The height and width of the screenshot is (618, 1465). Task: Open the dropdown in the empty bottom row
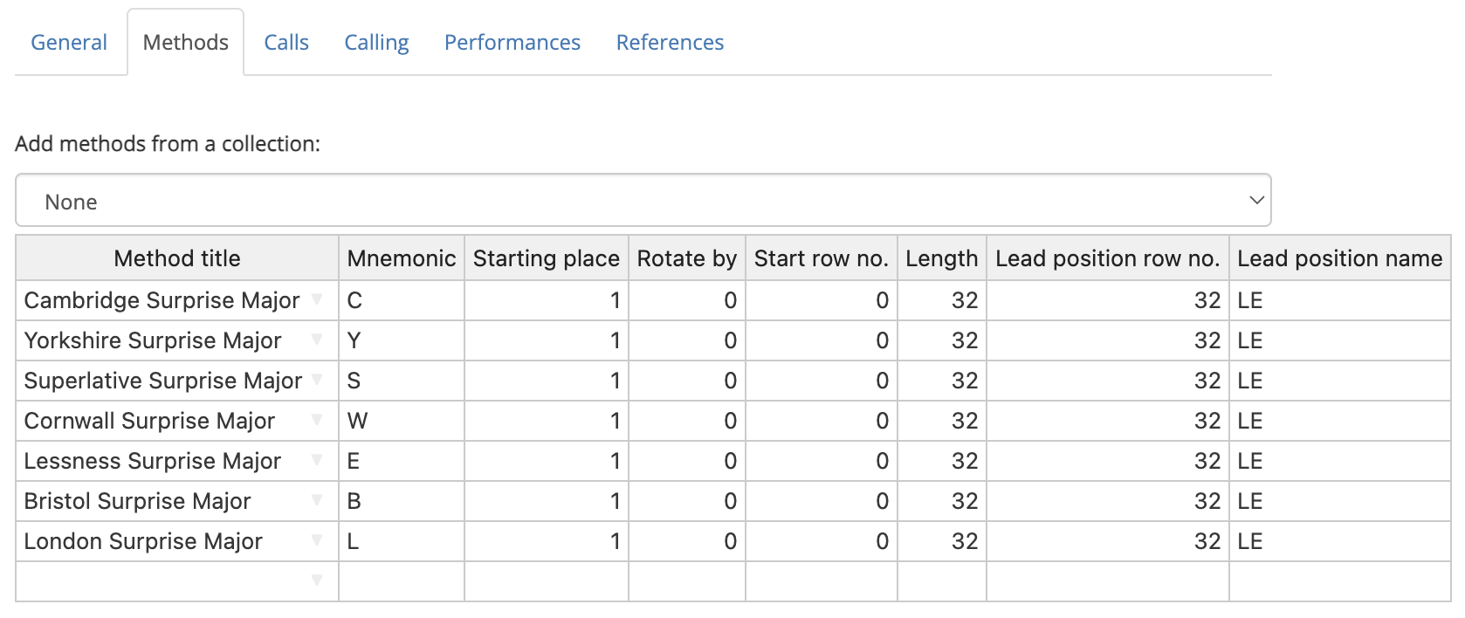(x=317, y=580)
